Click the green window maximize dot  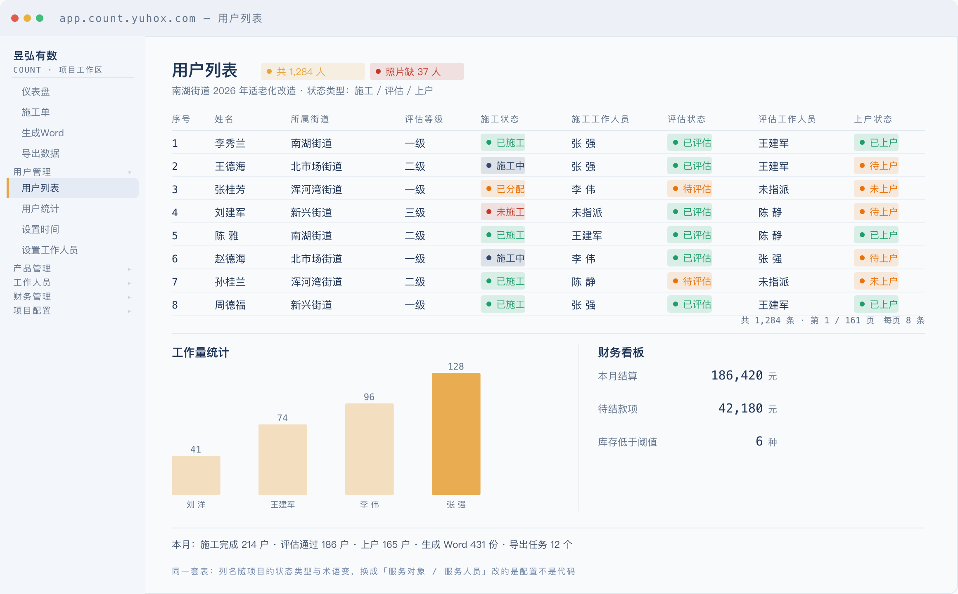tap(40, 18)
